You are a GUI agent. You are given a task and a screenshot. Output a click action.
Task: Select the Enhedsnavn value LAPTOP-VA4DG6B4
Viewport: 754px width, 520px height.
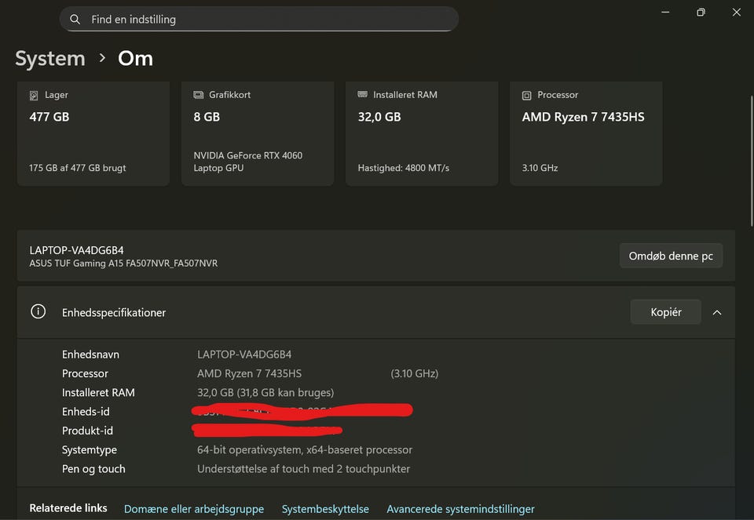[244, 355]
